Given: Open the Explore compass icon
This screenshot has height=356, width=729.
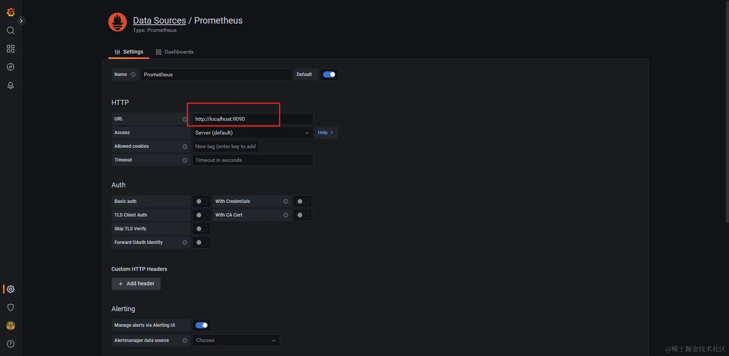Looking at the screenshot, I should coord(11,67).
